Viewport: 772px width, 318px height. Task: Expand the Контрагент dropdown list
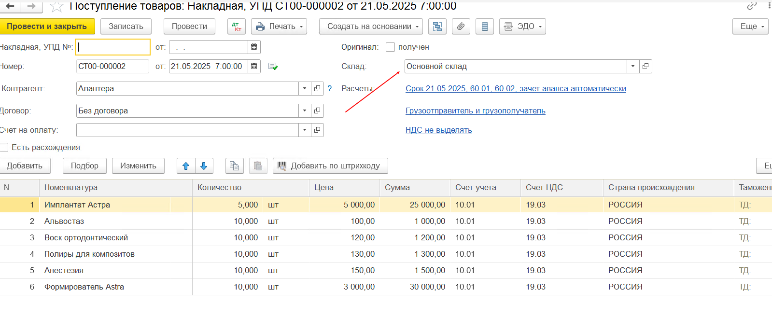[305, 88]
